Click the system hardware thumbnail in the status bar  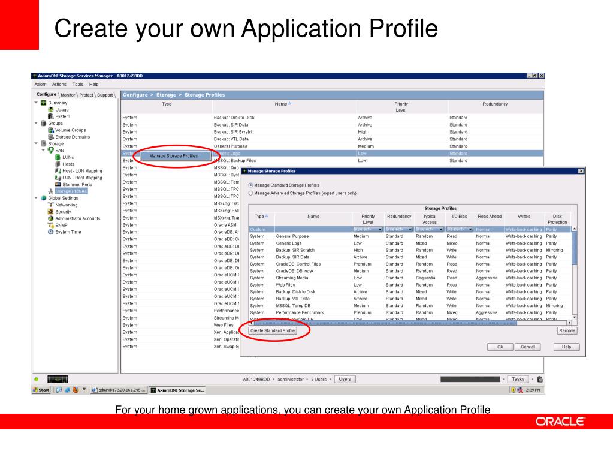click(58, 379)
